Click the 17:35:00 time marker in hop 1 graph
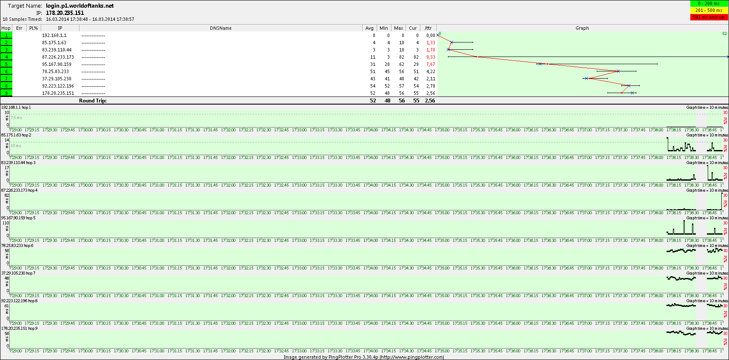The width and height of the screenshot is (729, 360). (x=442, y=130)
